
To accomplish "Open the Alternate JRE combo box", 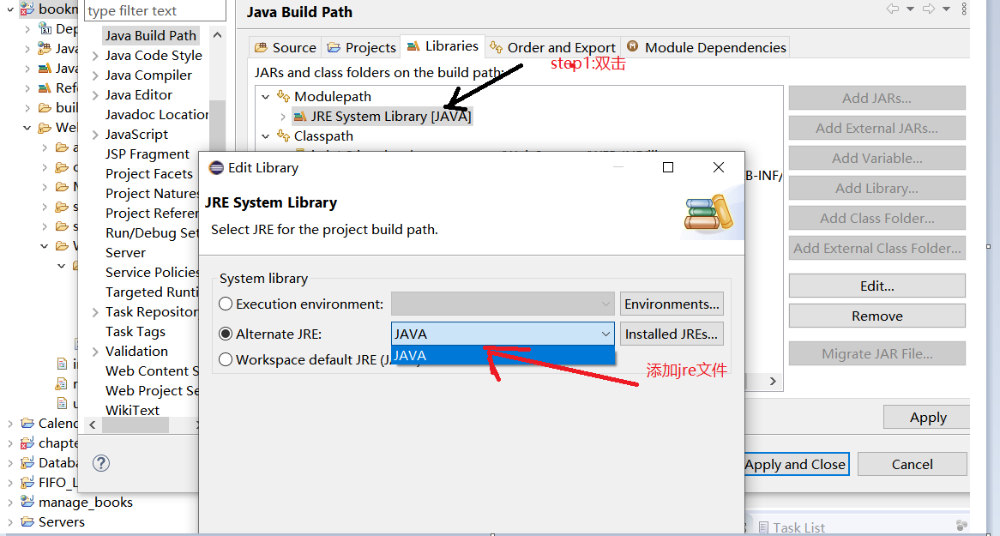I will (x=503, y=334).
